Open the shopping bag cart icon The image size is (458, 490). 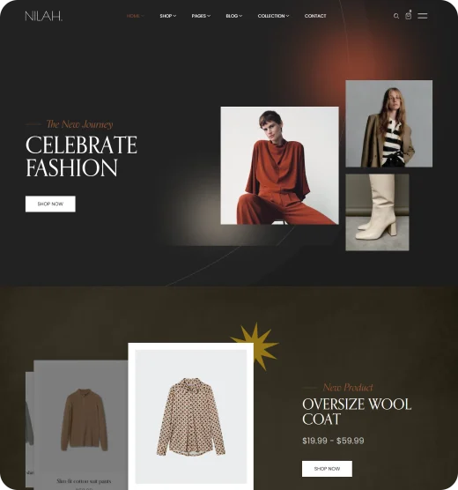click(x=409, y=16)
